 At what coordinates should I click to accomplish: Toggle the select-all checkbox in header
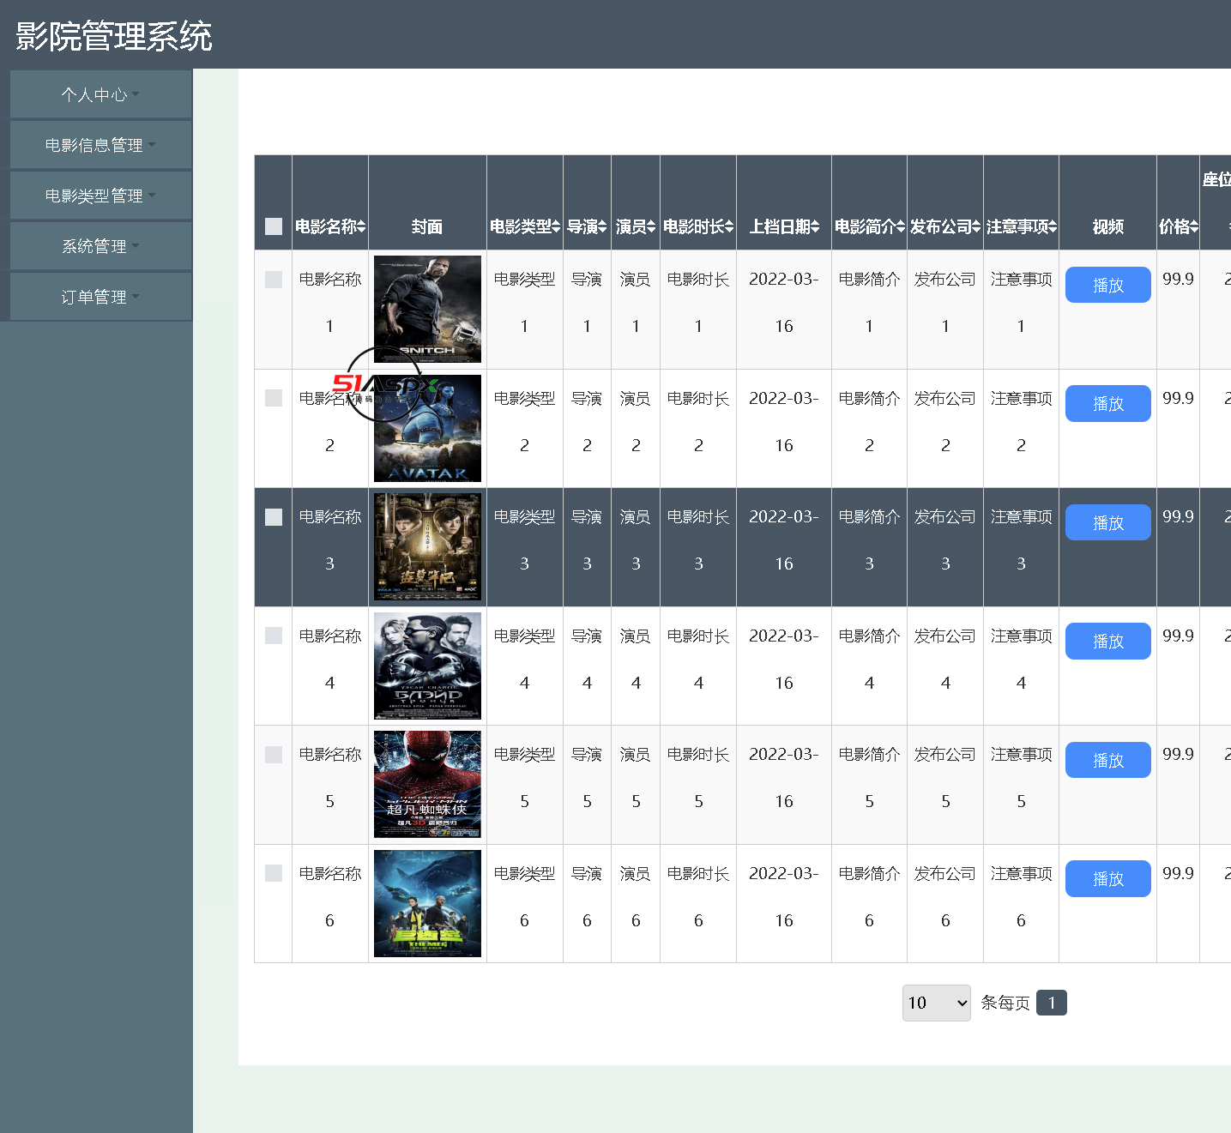[274, 226]
